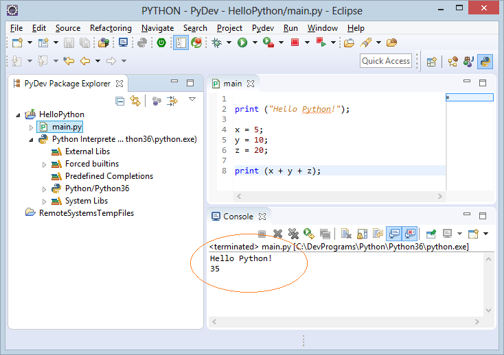
Task: Toggle Show Console on standard error change
Action: point(410,234)
